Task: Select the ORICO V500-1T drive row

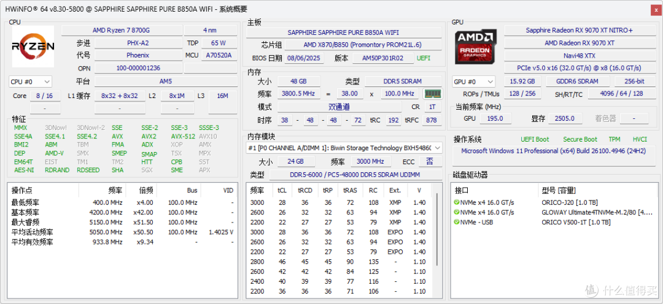Action: [x=554, y=222]
